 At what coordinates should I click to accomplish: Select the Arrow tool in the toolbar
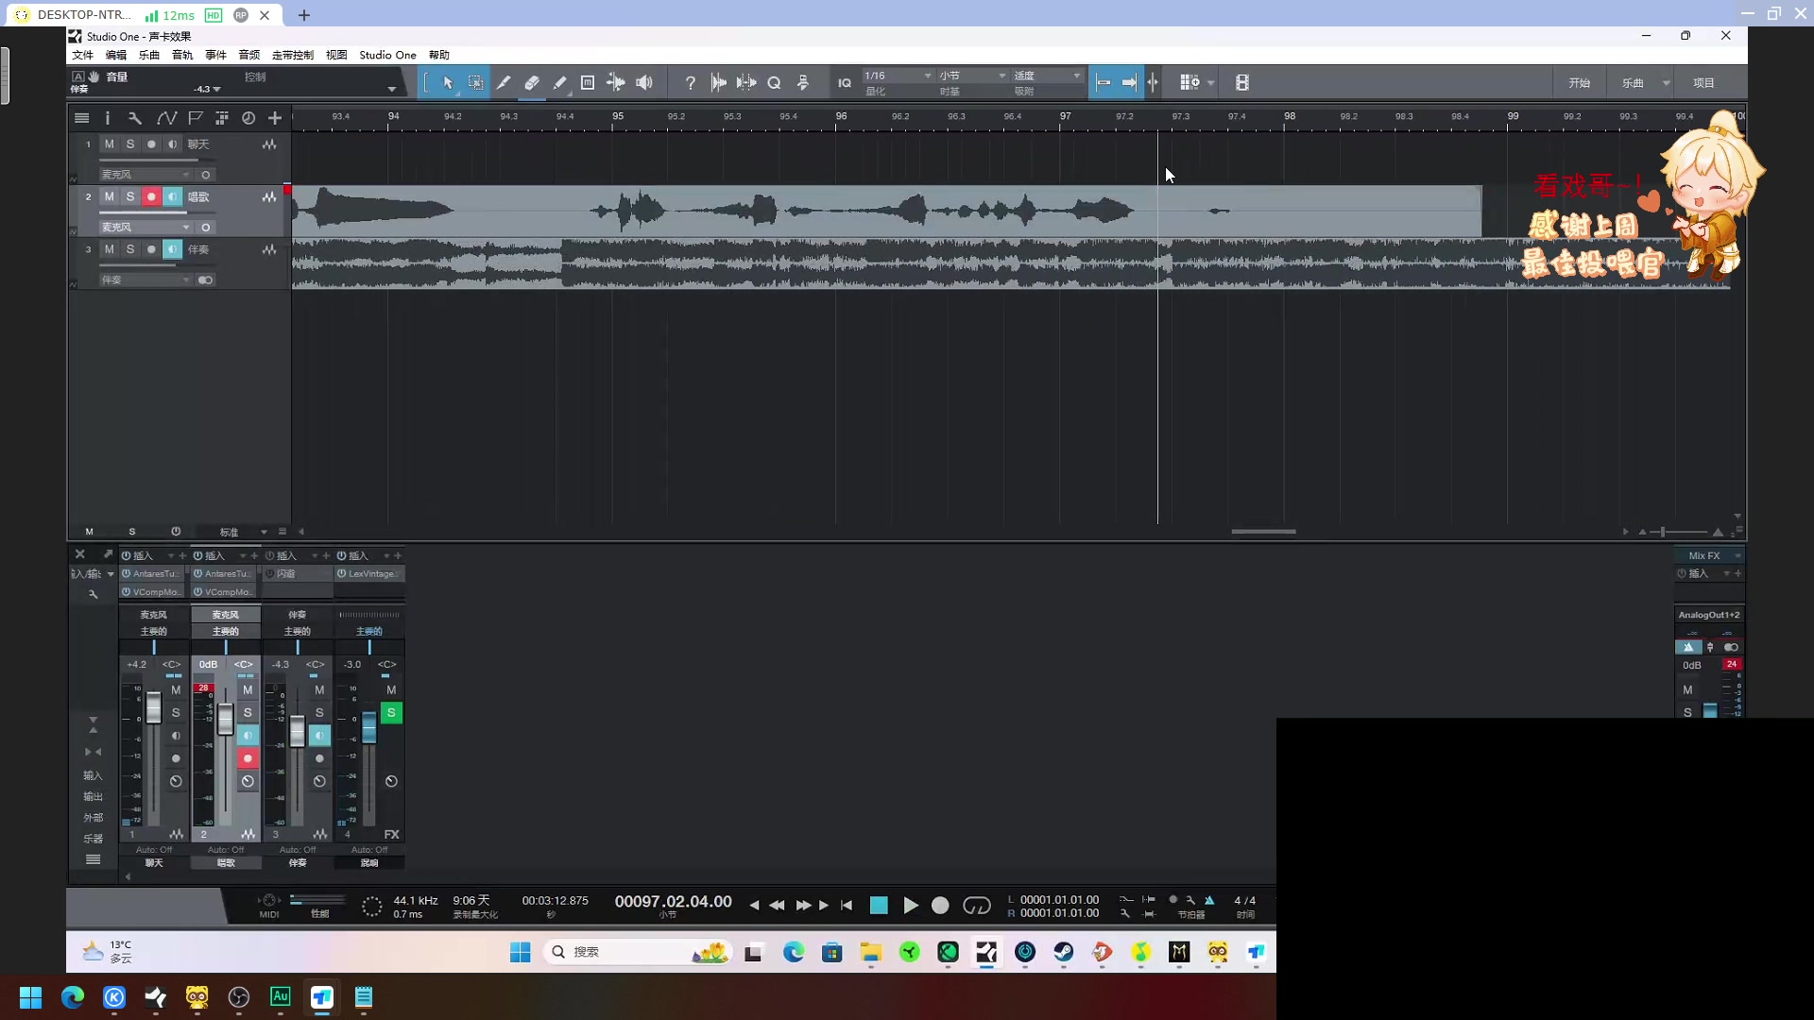point(448,83)
